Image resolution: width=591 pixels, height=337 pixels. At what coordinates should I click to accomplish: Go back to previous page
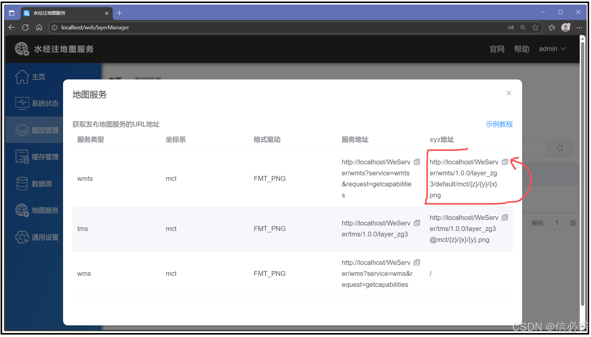(12, 27)
